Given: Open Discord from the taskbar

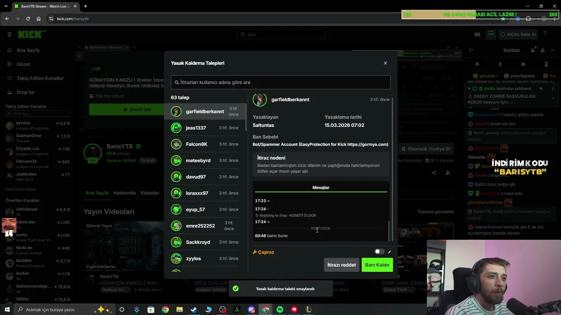Looking at the screenshot, I should point(251,309).
